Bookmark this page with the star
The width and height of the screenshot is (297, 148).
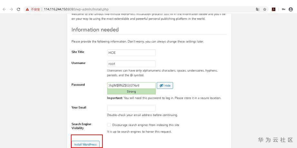pyautogui.click(x=265, y=9)
